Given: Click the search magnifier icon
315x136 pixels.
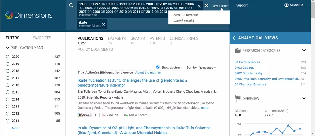Looking at the screenshot, I should point(71,5).
